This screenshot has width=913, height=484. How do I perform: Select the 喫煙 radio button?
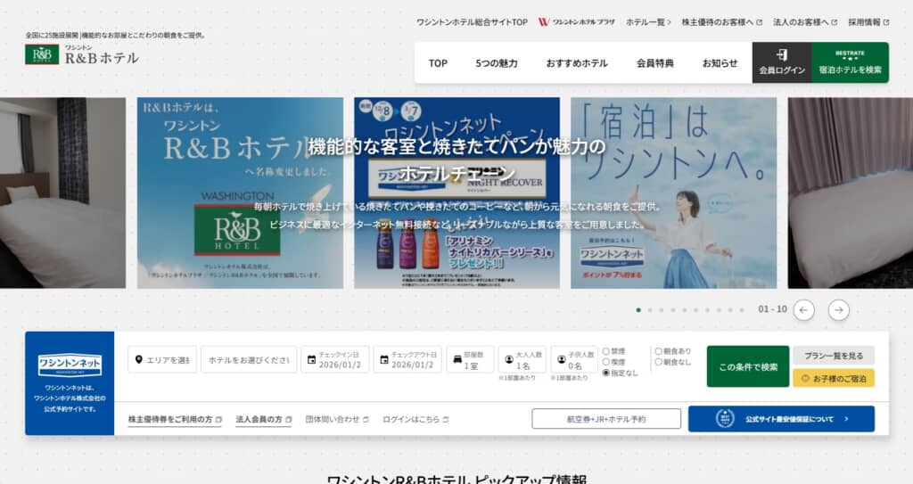[607, 362]
